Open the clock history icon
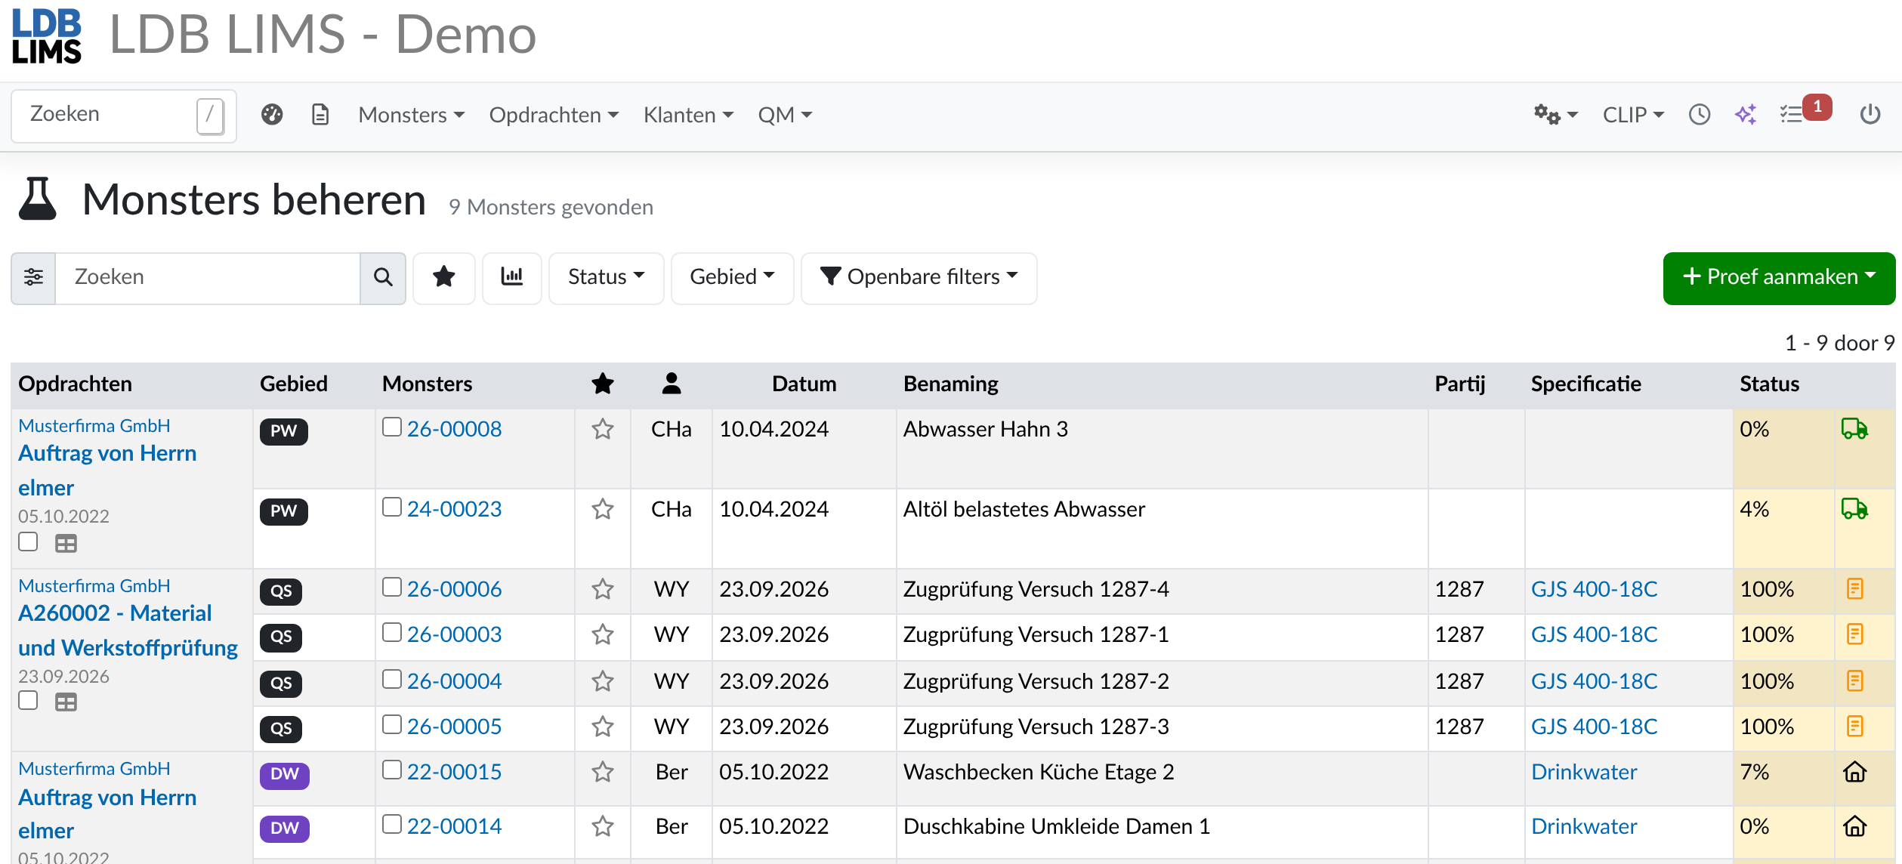This screenshot has height=864, width=1902. coord(1700,115)
